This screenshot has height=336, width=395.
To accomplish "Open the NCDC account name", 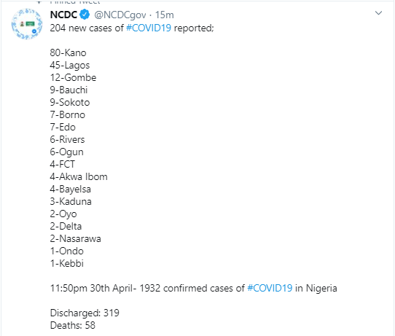I will pos(63,15).
